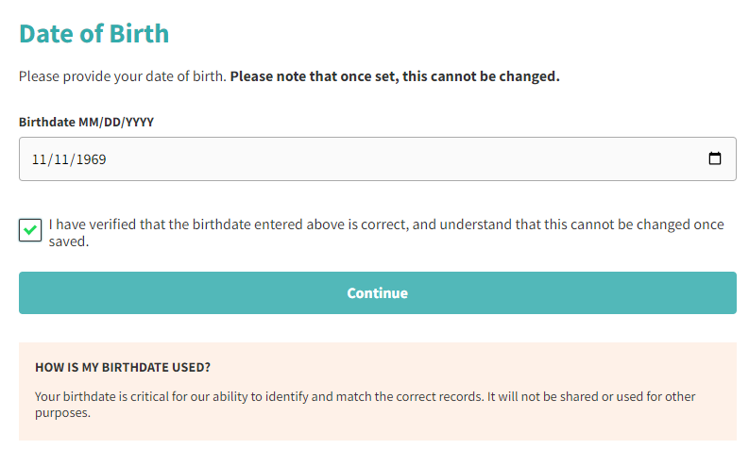Click the "Date of Birth" heading
Viewport: 749px width, 449px height.
pyautogui.click(x=94, y=34)
